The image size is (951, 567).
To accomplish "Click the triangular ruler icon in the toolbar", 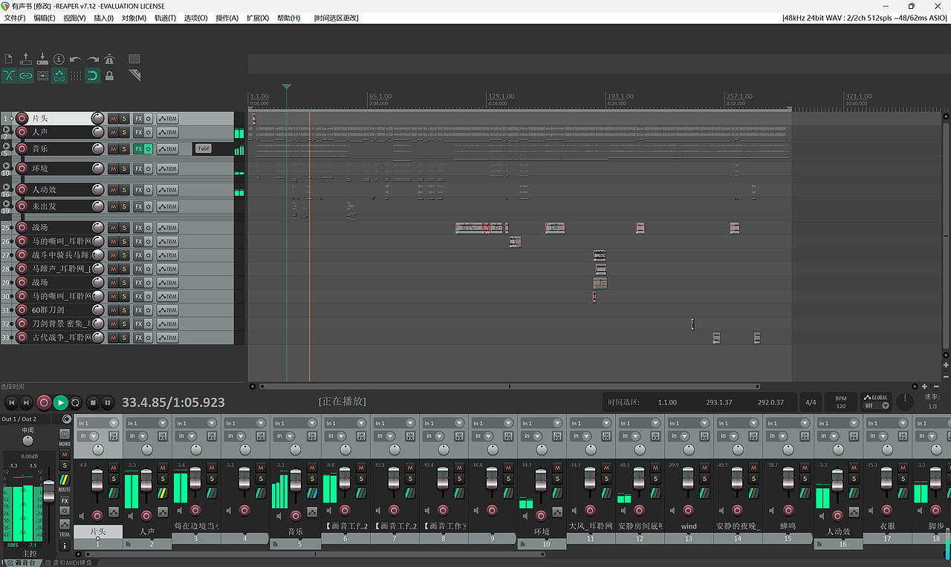I will pos(134,76).
